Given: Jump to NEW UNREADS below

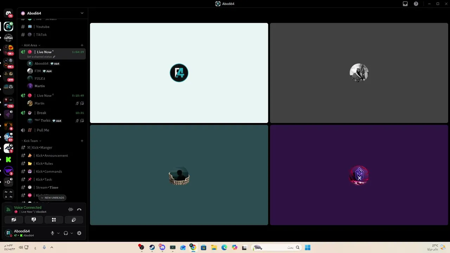Looking at the screenshot, I should point(52,197).
